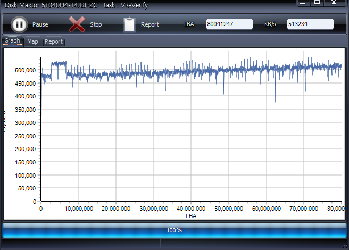Click the Report label in toolbar
349x250 pixels.
[150, 24]
